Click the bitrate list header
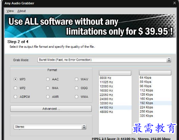Viewport: 179px width, 140px height. 155,73
